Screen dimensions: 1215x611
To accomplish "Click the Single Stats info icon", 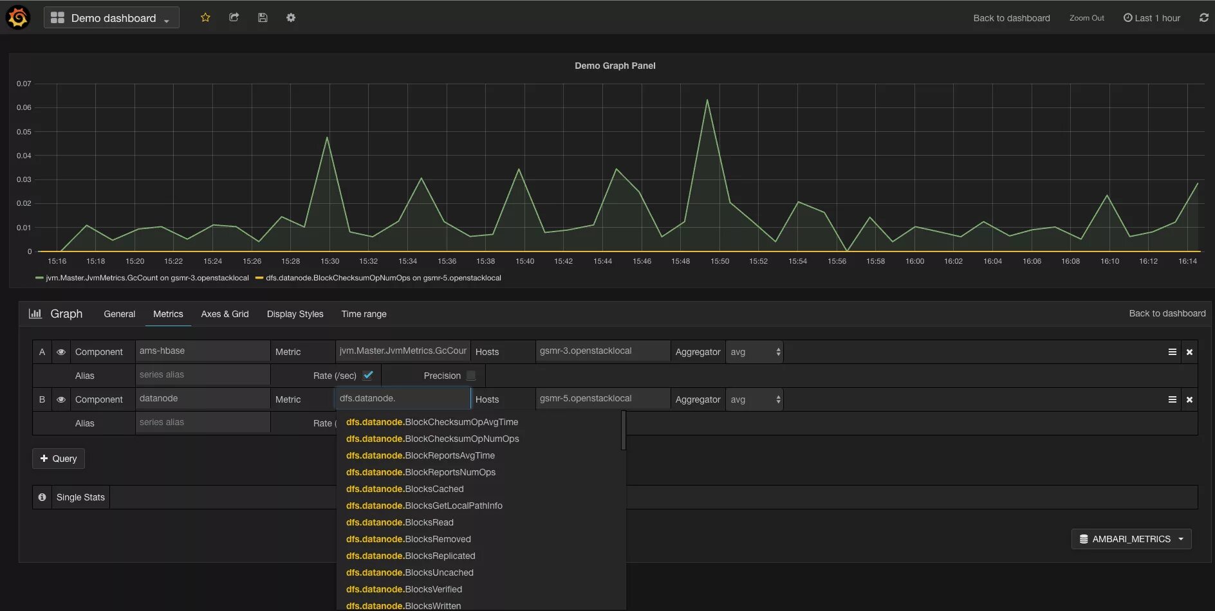I will [x=42, y=497].
